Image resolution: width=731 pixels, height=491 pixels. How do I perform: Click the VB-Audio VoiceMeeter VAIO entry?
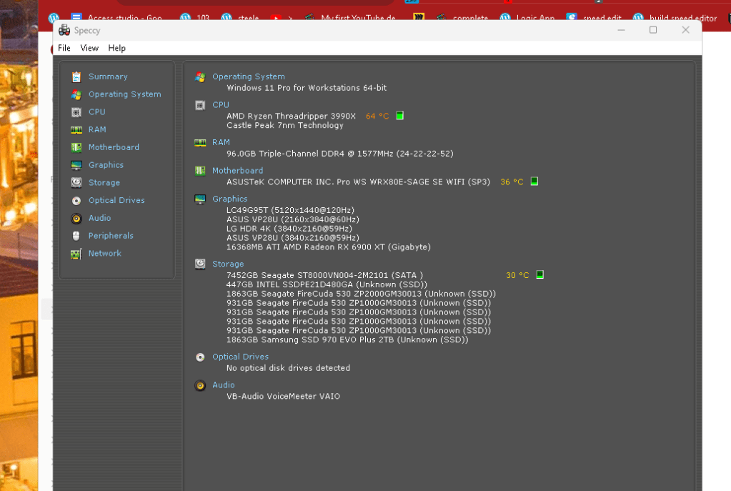[283, 397]
